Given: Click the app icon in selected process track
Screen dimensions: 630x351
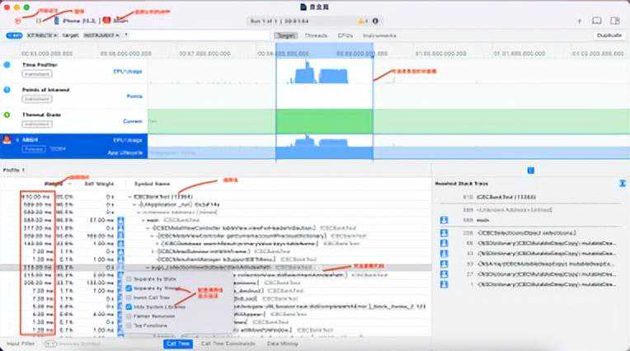Looking at the screenshot, I should 9,141.
